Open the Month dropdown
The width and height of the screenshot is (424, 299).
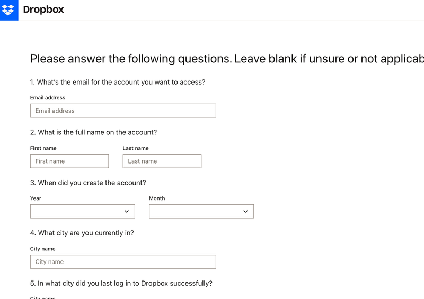[201, 211]
